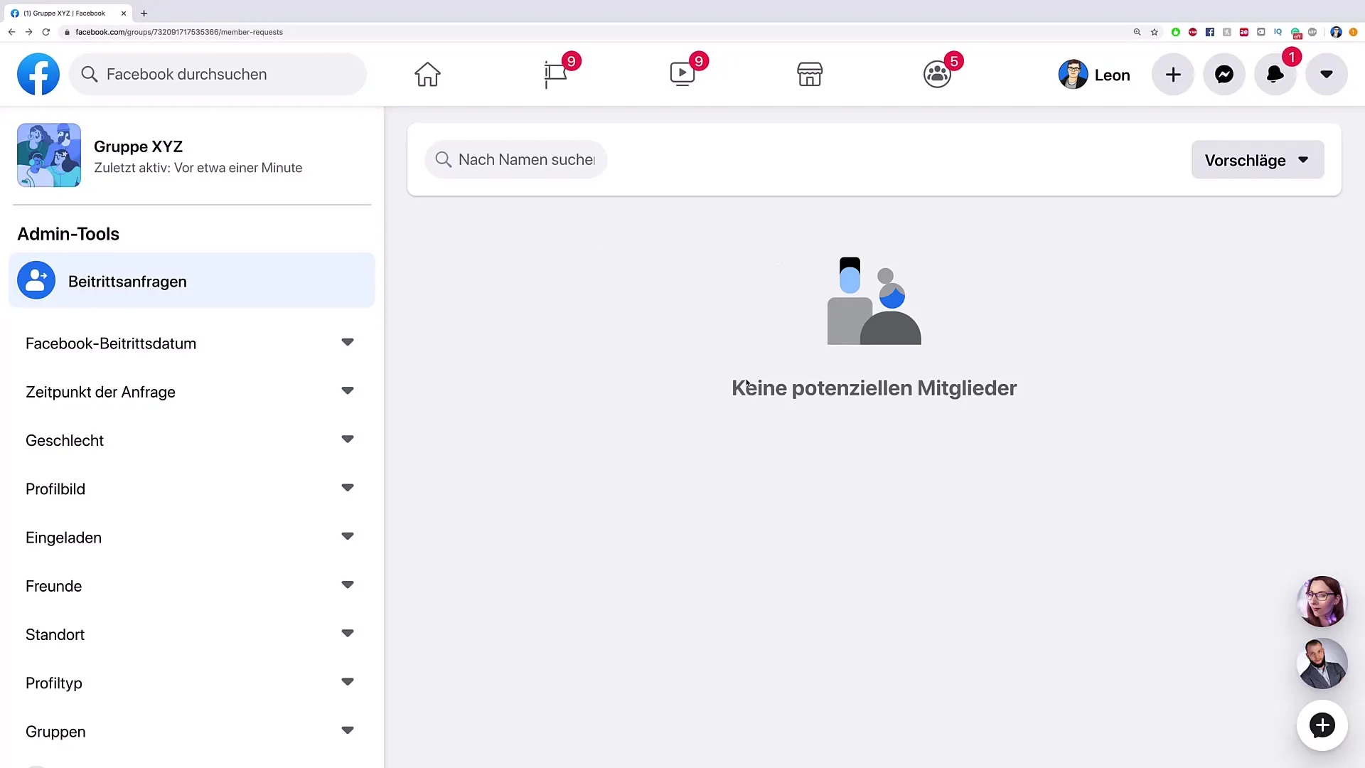Open the account dropdown arrow
This screenshot has height=768, width=1365.
tap(1327, 74)
